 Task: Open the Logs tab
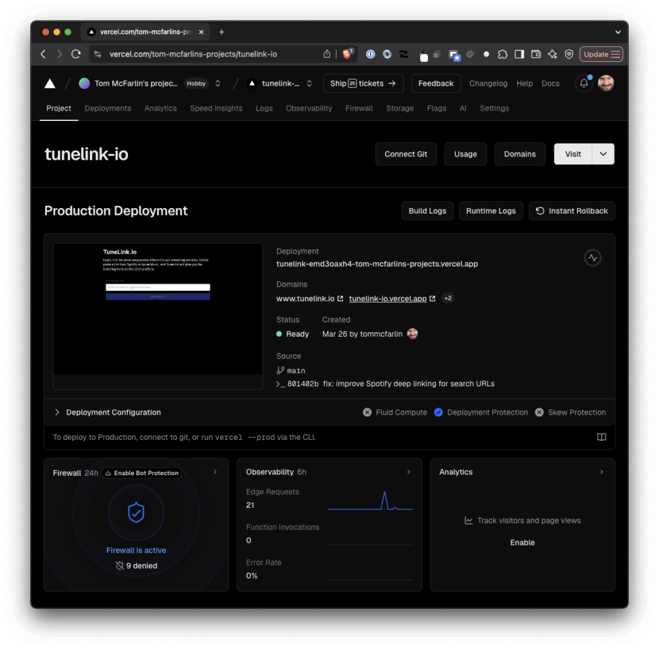click(x=265, y=108)
